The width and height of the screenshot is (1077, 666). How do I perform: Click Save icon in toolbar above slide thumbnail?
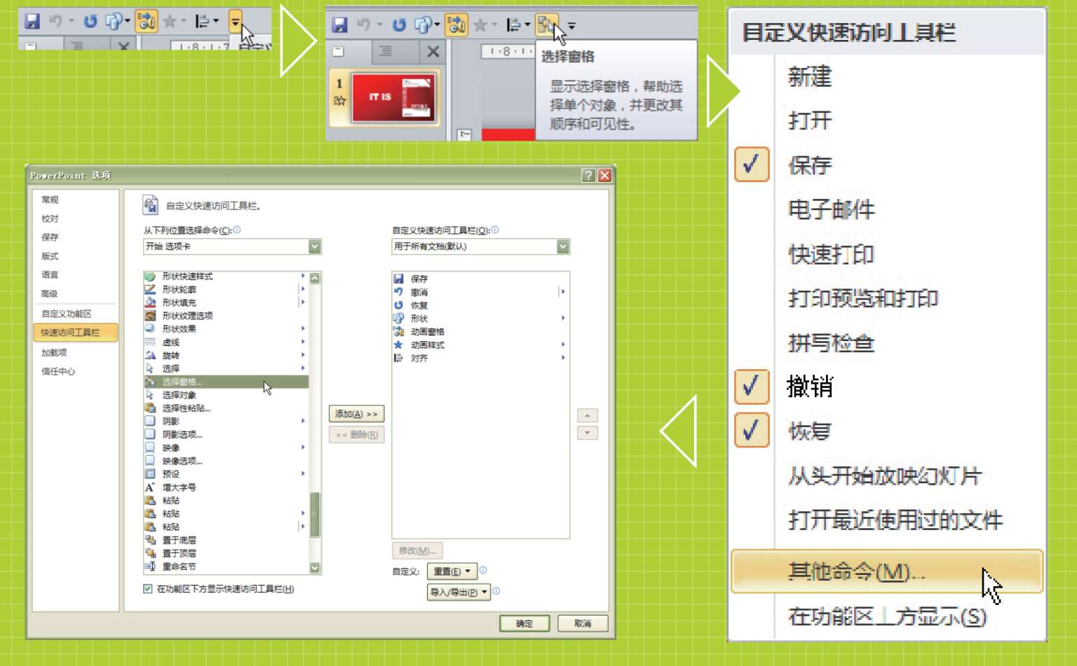[339, 25]
